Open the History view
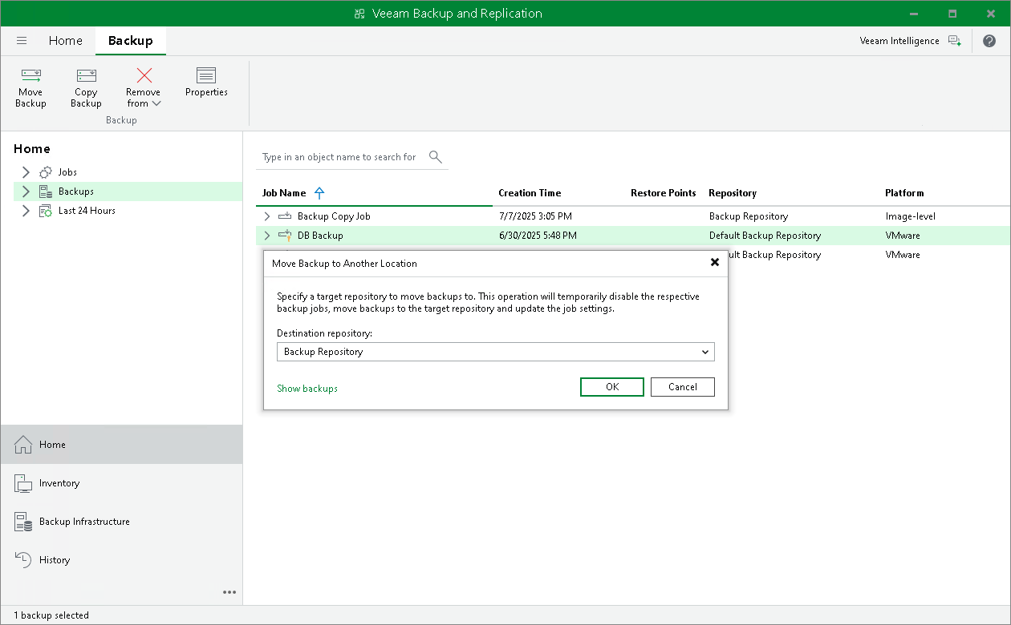 [54, 560]
